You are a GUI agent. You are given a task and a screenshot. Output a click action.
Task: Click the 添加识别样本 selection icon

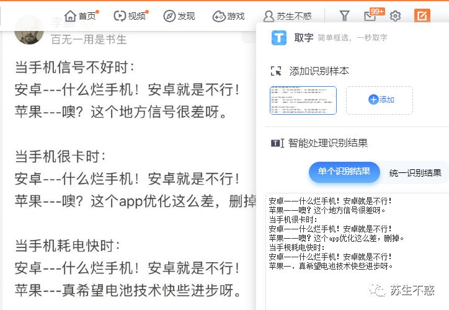[x=276, y=71]
